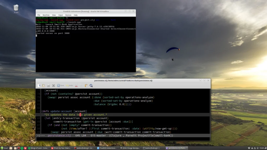The width and height of the screenshot is (267, 150).
Task: Open the View menu in VirtualBox
Action: click(x=54, y=15)
